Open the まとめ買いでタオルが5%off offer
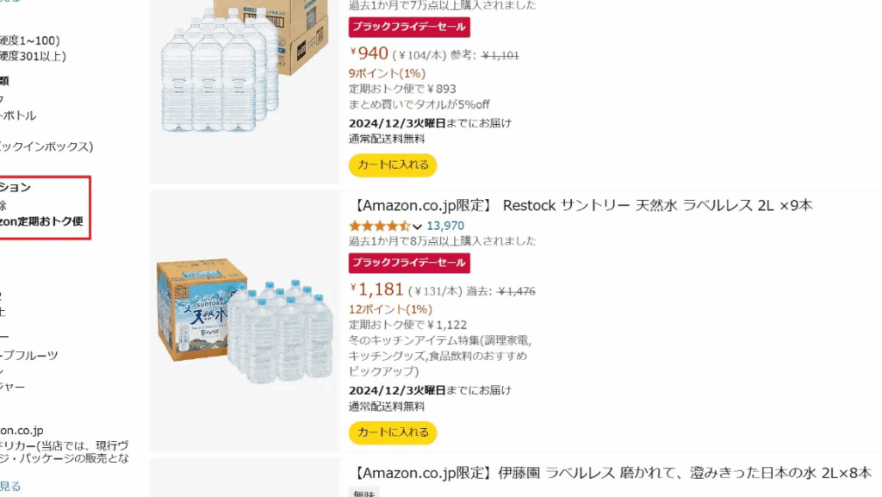 pos(419,105)
